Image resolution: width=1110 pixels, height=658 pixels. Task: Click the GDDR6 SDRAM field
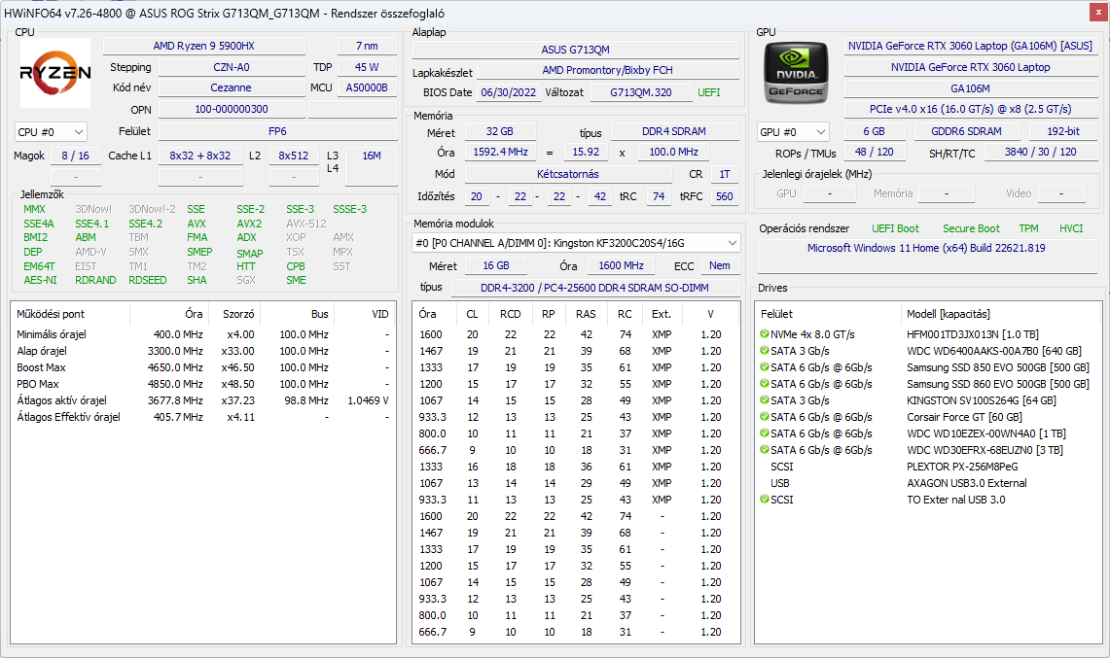(966, 131)
